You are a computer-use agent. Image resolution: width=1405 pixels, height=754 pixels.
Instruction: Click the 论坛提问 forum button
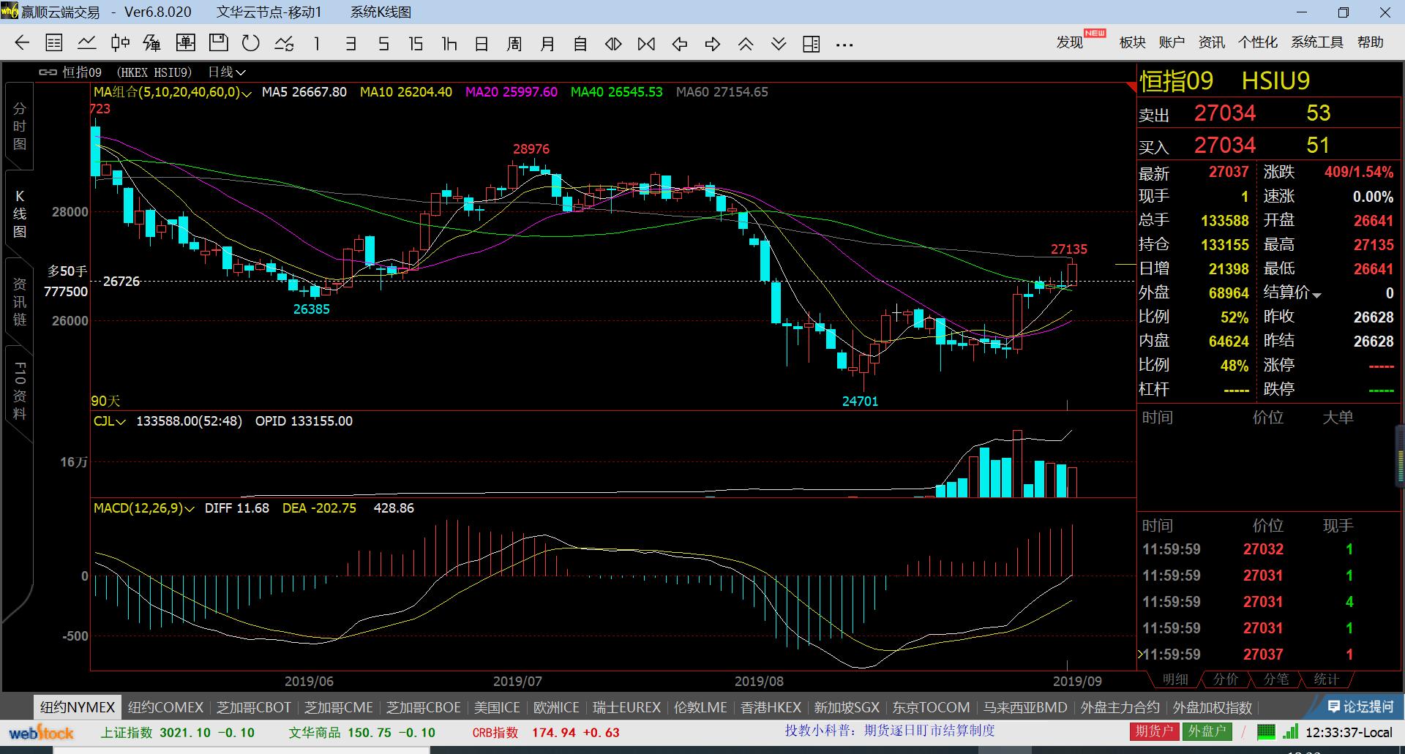1360,706
